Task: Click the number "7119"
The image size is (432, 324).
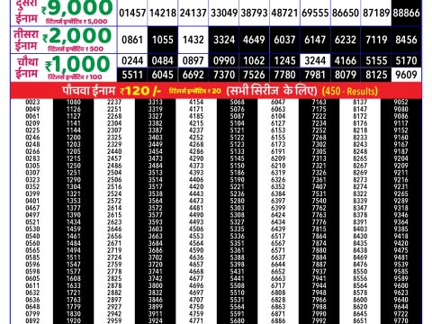Action: pos(376,40)
